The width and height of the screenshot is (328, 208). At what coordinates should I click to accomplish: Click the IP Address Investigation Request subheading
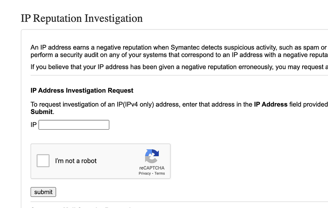82,90
